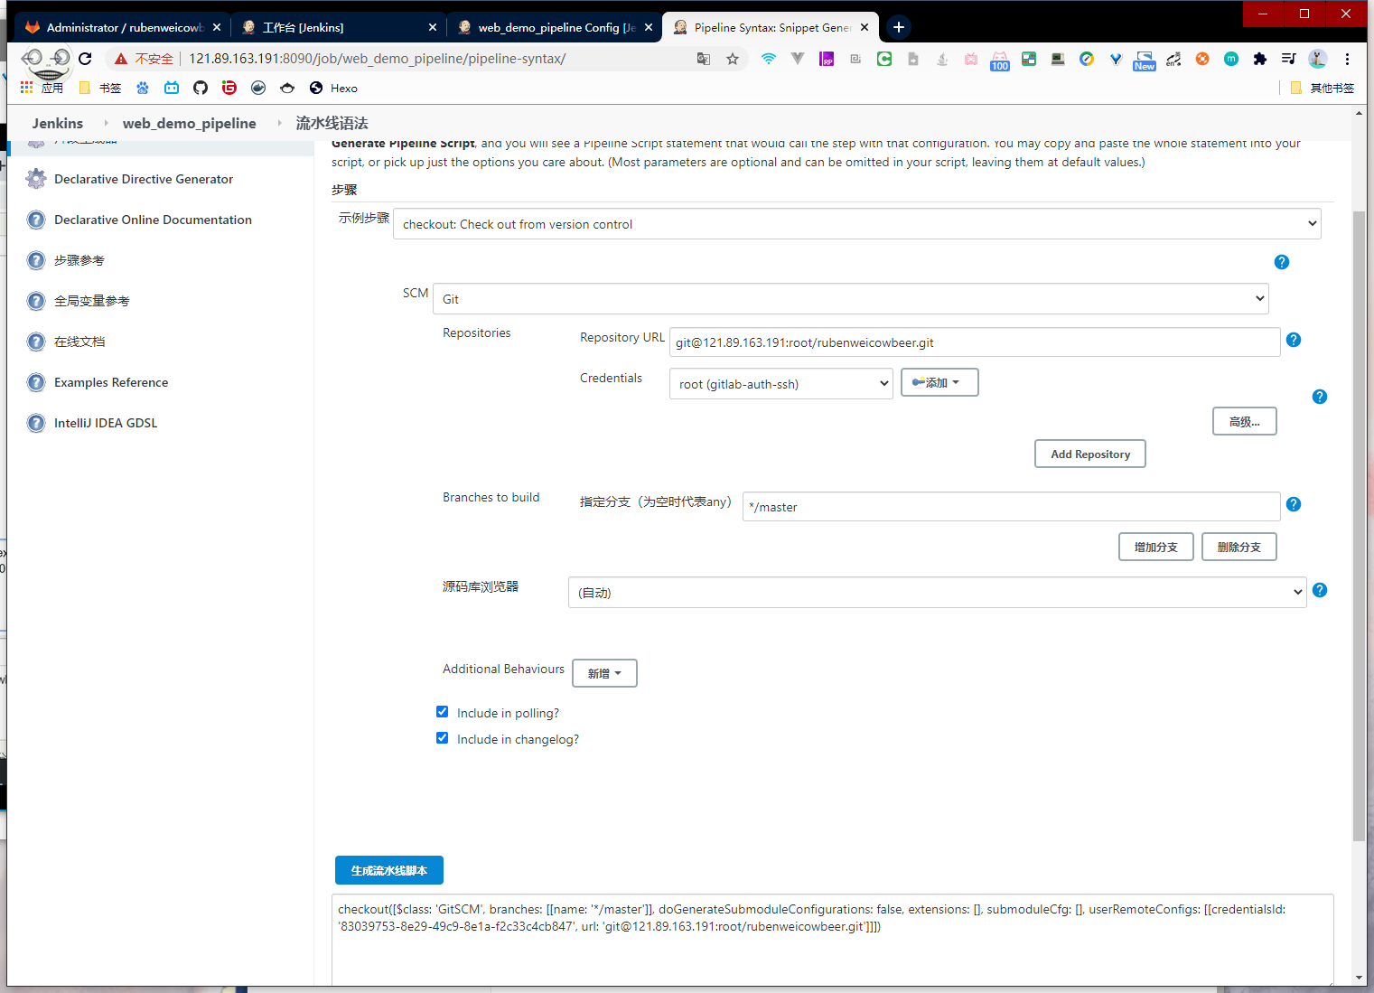Click the IntelliJ IDEA GDSL help icon

click(36, 423)
